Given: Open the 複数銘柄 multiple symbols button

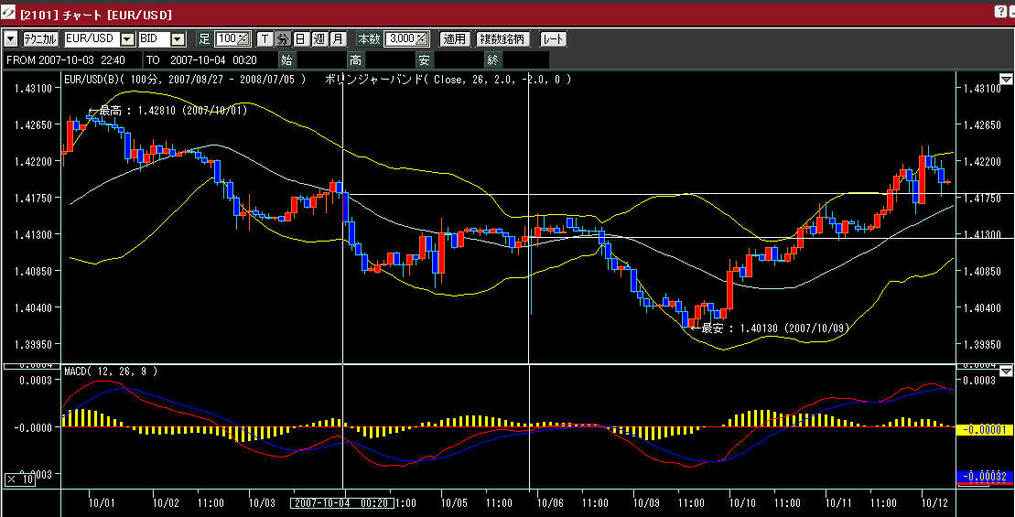Looking at the screenshot, I should (x=503, y=39).
